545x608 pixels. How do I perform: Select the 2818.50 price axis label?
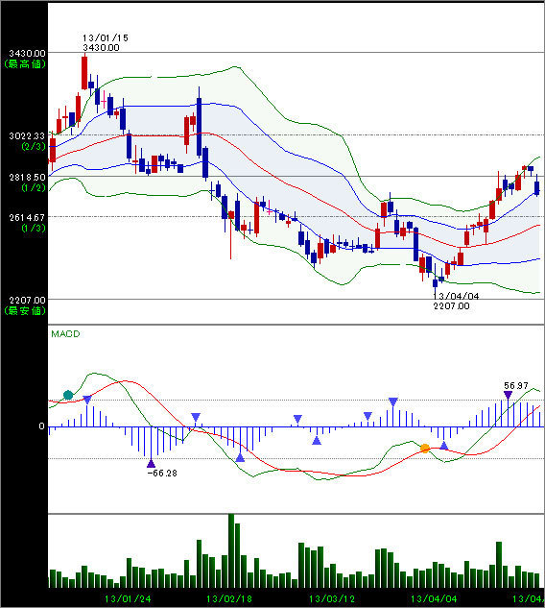click(x=27, y=177)
